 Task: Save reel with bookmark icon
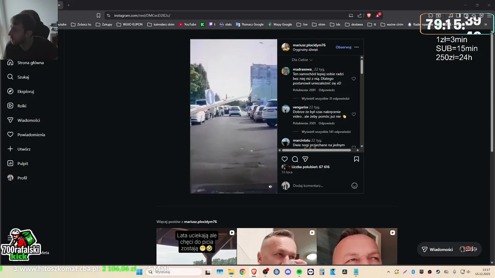(357, 159)
